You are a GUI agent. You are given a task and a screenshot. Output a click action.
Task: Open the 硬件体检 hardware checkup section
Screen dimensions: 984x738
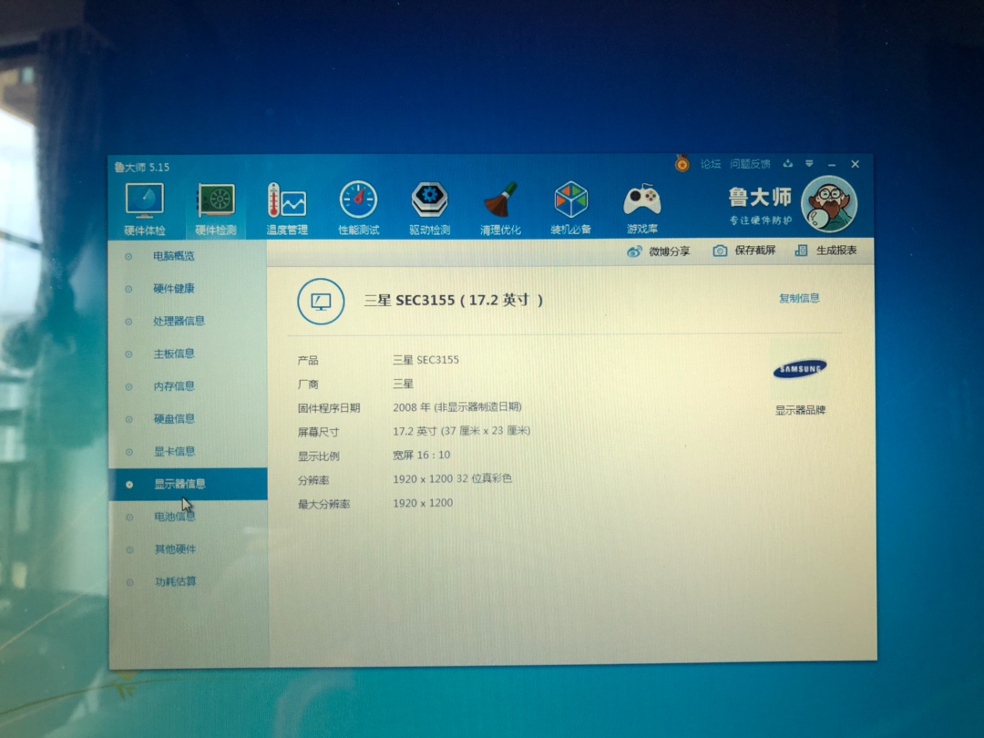pyautogui.click(x=145, y=209)
